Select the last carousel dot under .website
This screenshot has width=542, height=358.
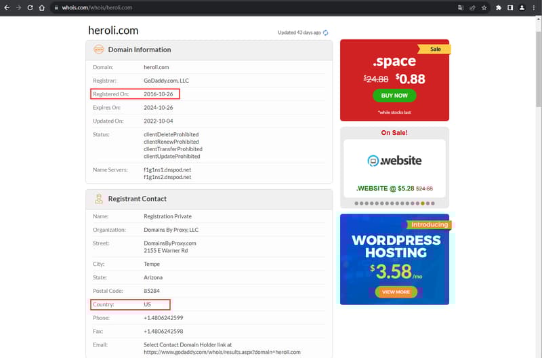[x=433, y=203]
